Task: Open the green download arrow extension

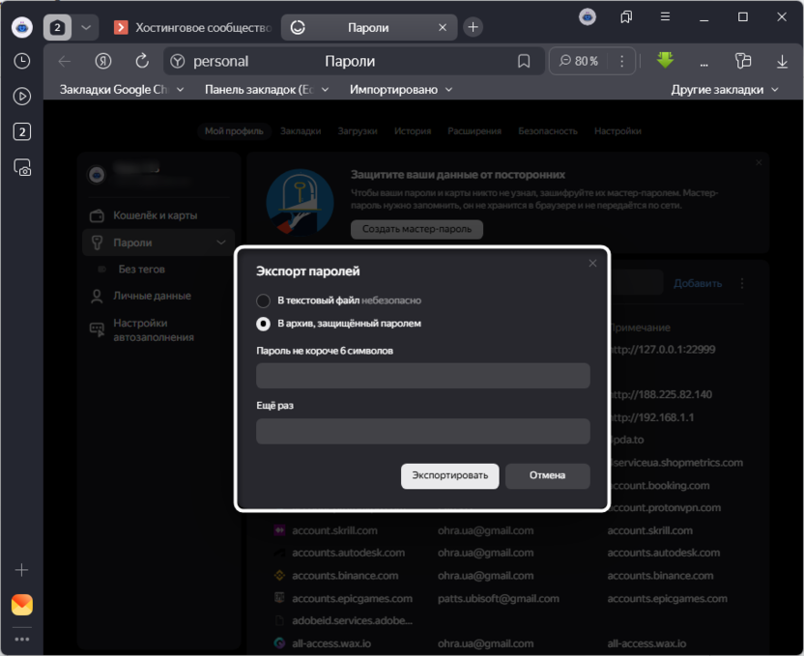Action: coord(665,60)
